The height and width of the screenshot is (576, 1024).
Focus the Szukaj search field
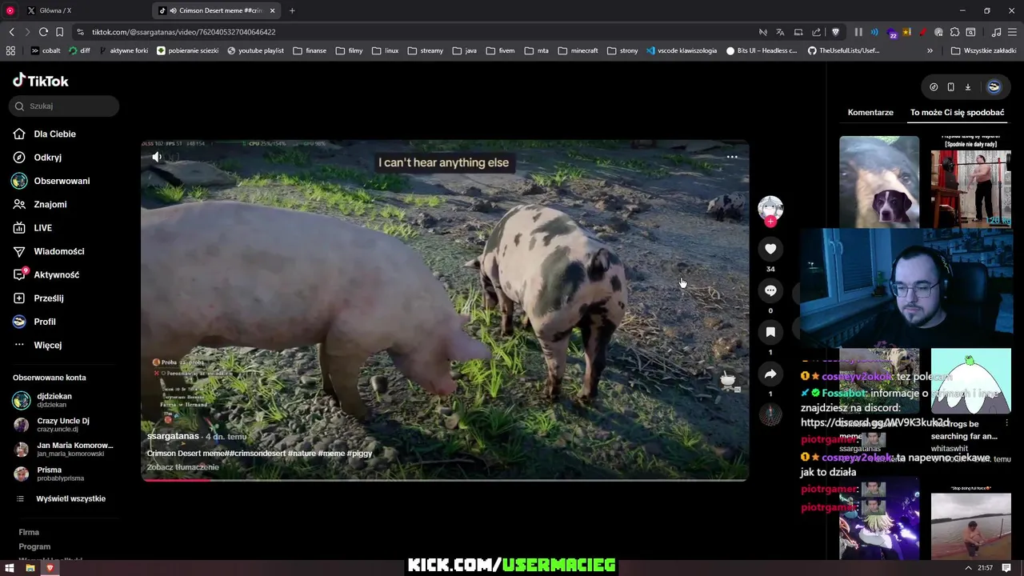pos(66,106)
